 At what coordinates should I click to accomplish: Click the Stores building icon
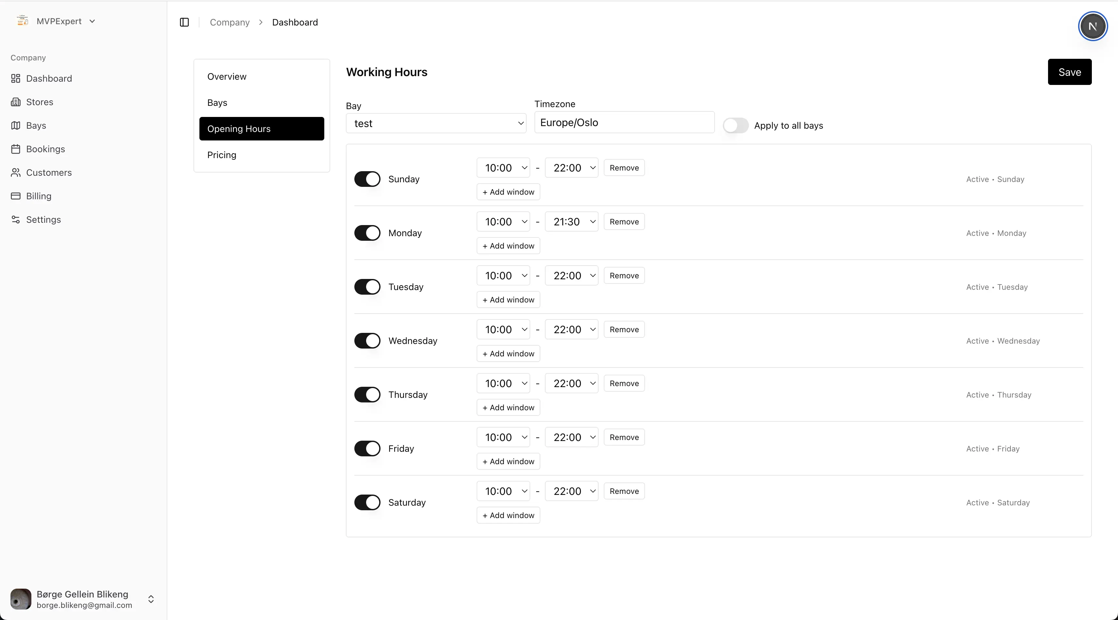click(x=16, y=102)
